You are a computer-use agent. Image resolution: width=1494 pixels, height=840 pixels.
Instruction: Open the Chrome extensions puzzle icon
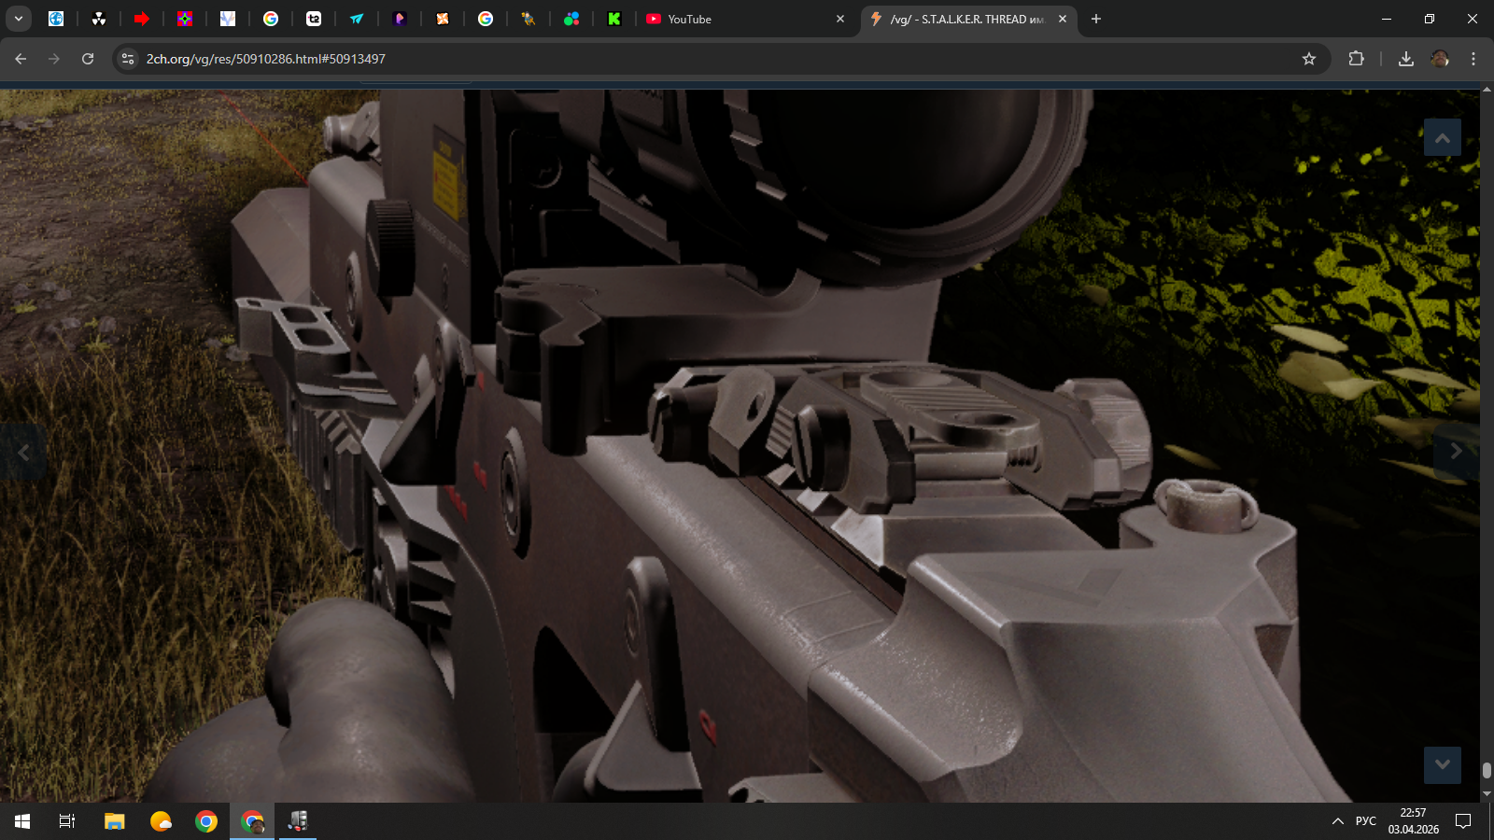pyautogui.click(x=1356, y=59)
